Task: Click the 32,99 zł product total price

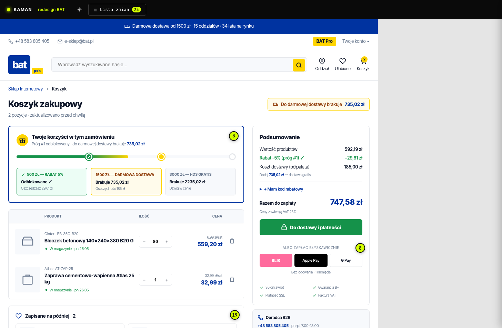Action: 212,282
